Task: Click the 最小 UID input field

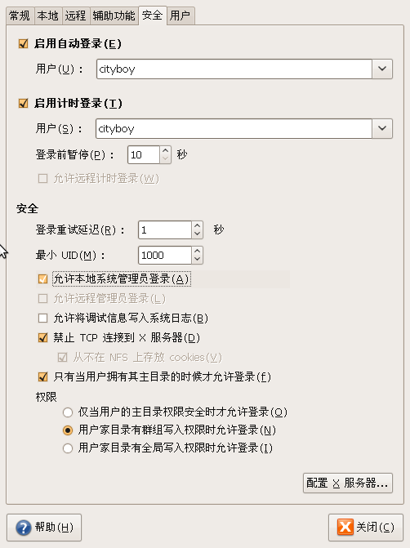Action: [x=165, y=255]
